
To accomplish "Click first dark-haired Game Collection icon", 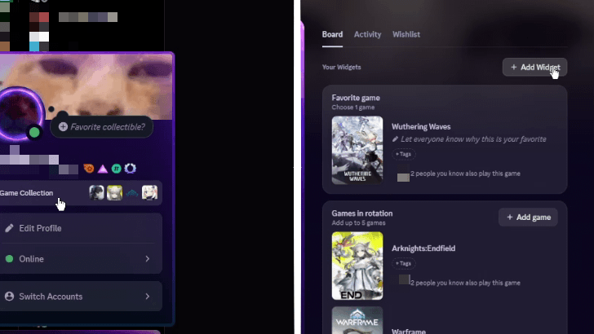I will 96,192.
